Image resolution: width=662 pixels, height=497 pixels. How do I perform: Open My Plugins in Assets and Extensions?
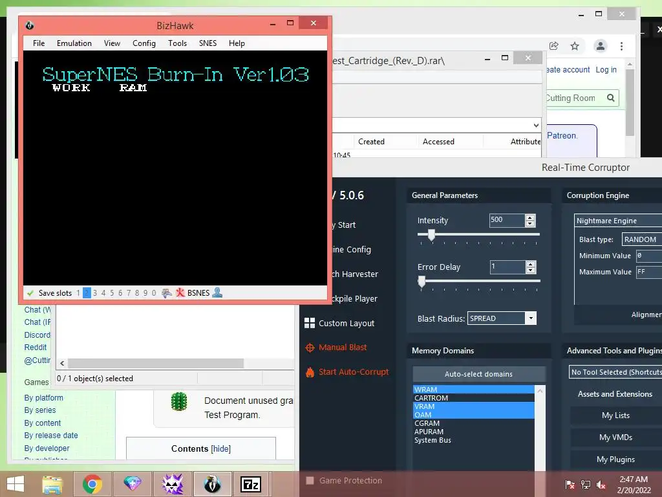[x=615, y=459]
